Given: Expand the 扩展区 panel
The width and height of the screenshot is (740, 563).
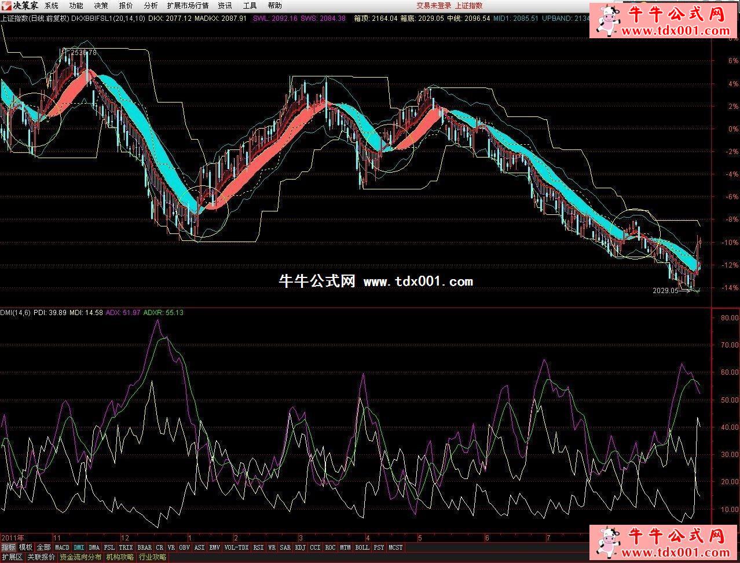Looking at the screenshot, I should (x=12, y=557).
